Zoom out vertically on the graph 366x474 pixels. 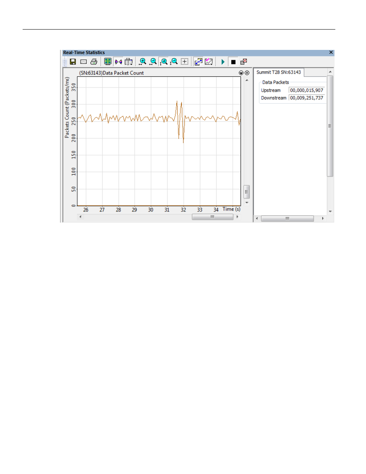pos(174,62)
